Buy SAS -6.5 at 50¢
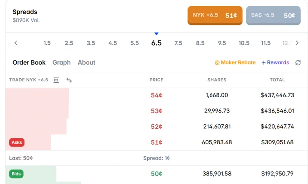308x184 pixels. pos(273,15)
